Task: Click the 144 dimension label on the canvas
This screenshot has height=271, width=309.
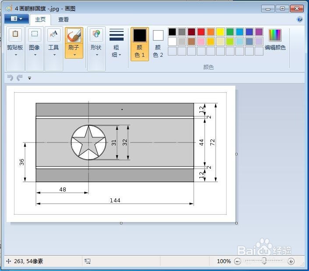Action: point(115,201)
